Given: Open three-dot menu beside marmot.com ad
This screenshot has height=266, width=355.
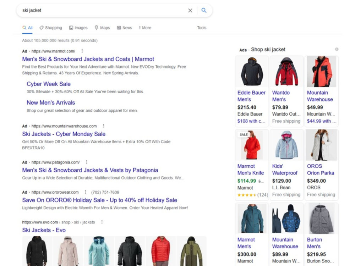Looking at the screenshot, I should pyautogui.click(x=82, y=51).
